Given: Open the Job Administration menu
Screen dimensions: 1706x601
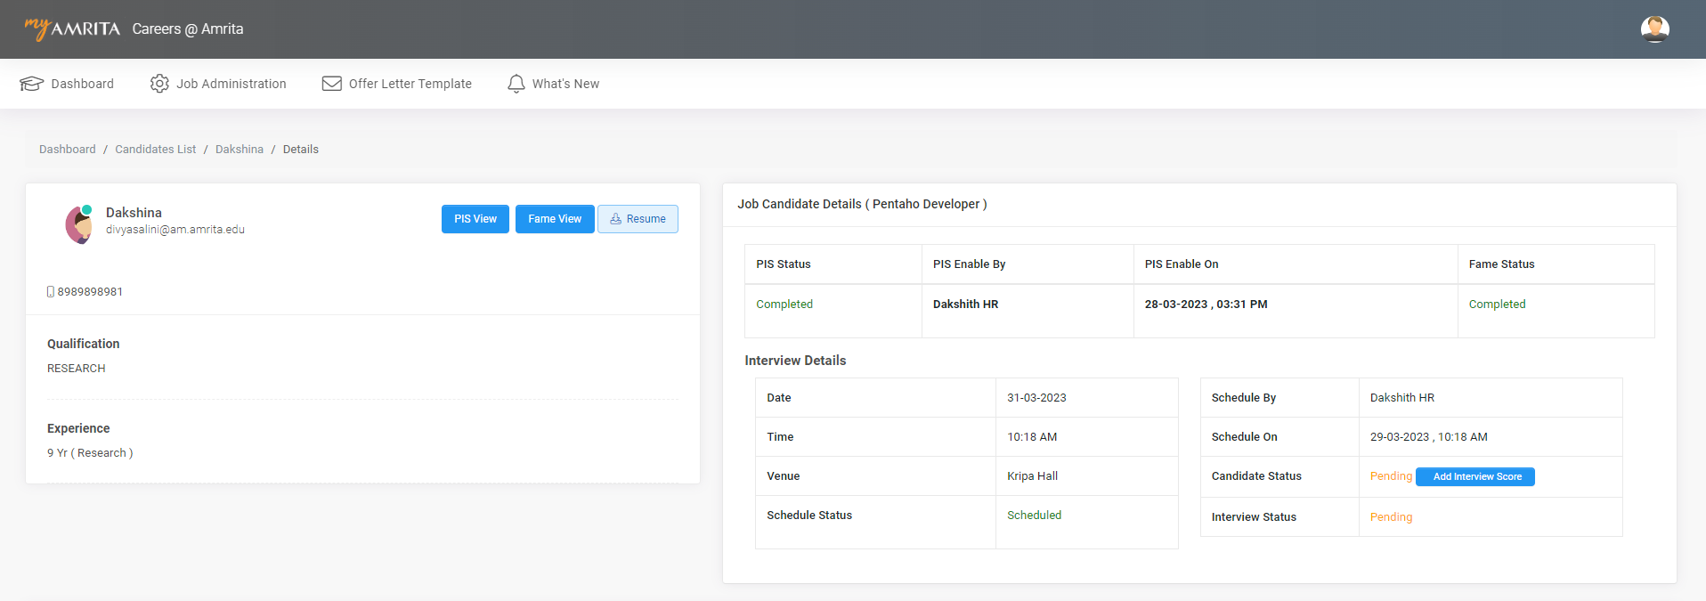Looking at the screenshot, I should 231,84.
